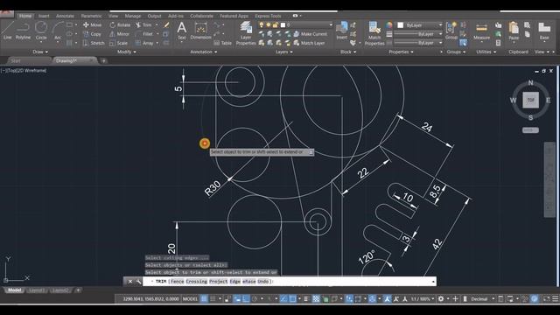The image size is (560, 315).
Task: Switch to the Drawing1 file tab
Action: click(x=74, y=60)
